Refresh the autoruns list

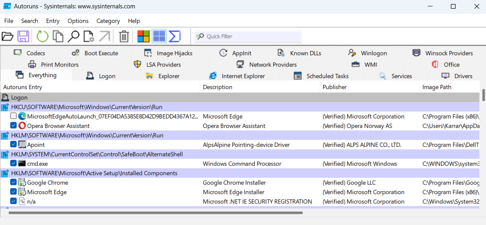coord(42,37)
